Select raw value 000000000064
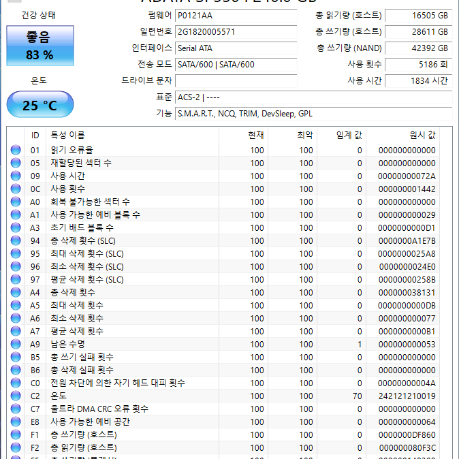 [x=407, y=422]
